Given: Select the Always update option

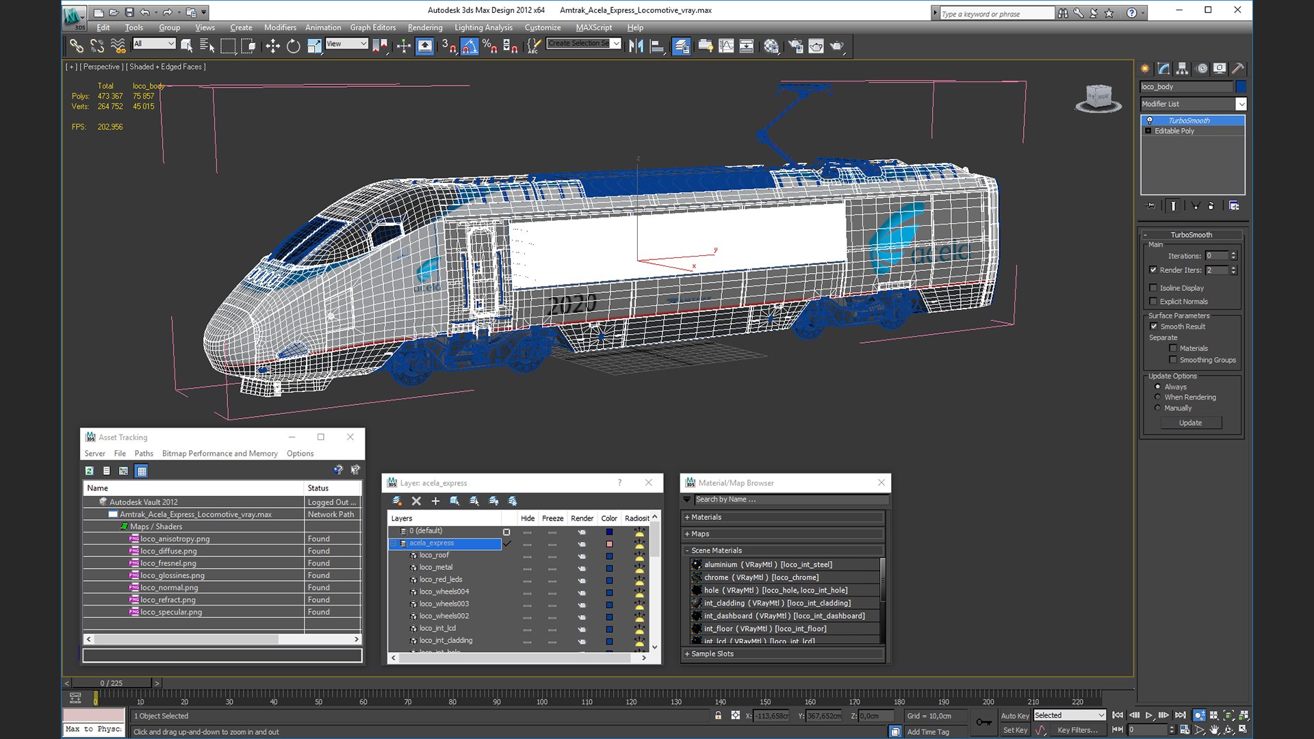Looking at the screenshot, I should pyautogui.click(x=1158, y=387).
